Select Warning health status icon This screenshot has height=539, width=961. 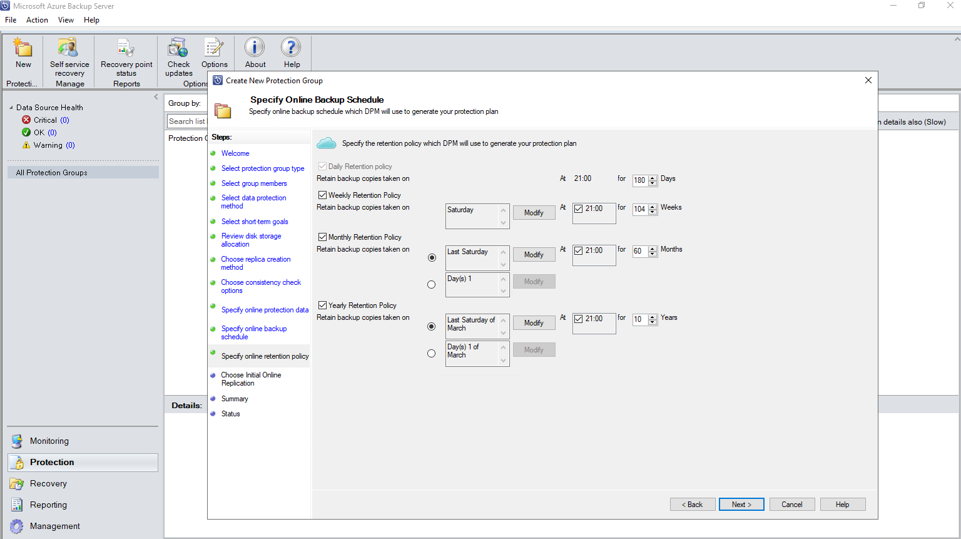coord(26,145)
